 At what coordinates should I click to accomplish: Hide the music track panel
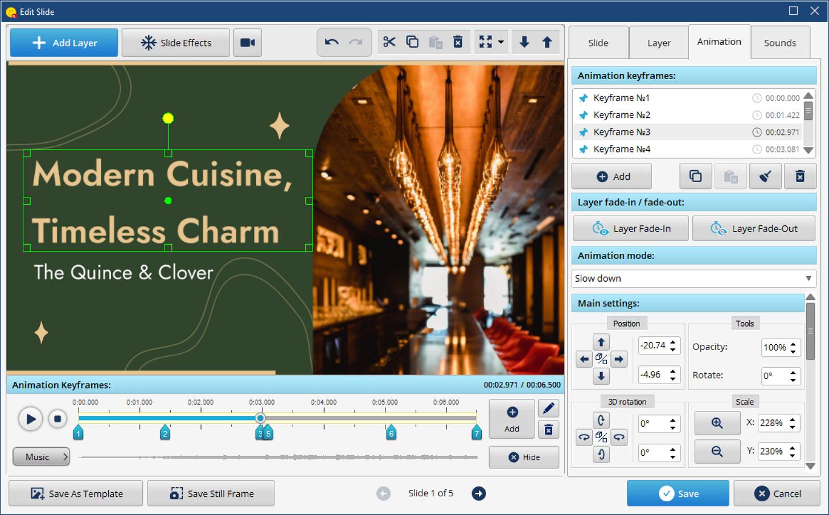point(523,457)
